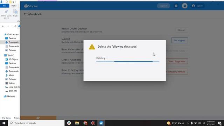Click Reset to factory defaults button
The image size is (224, 126).
(x=177, y=71)
